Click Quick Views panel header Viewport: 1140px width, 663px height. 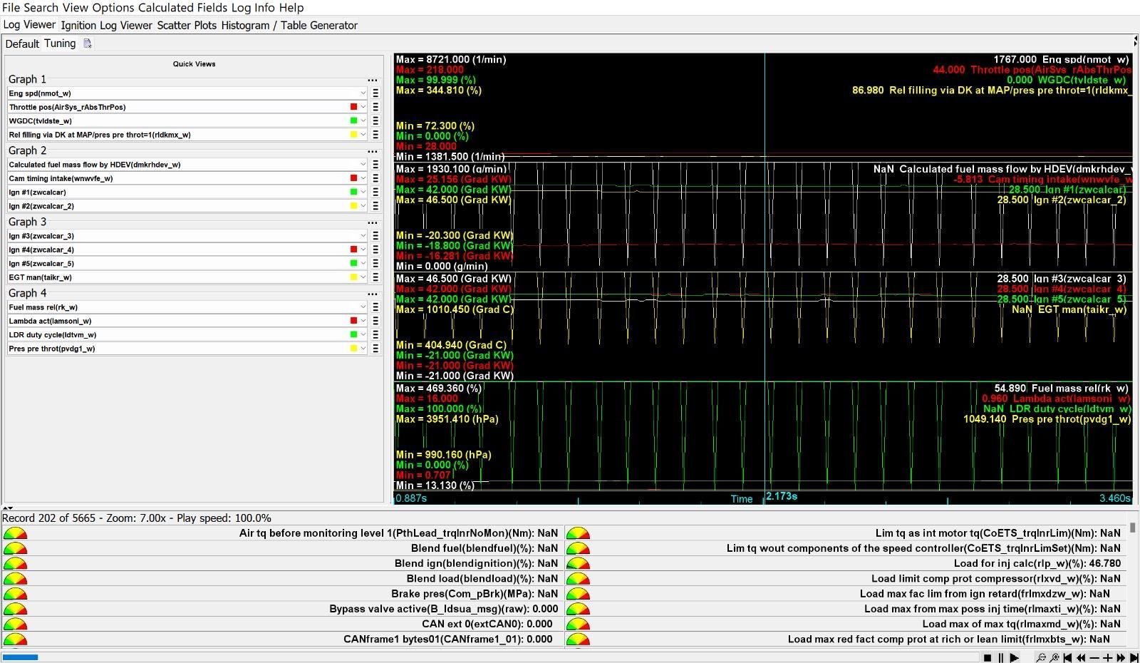click(194, 64)
